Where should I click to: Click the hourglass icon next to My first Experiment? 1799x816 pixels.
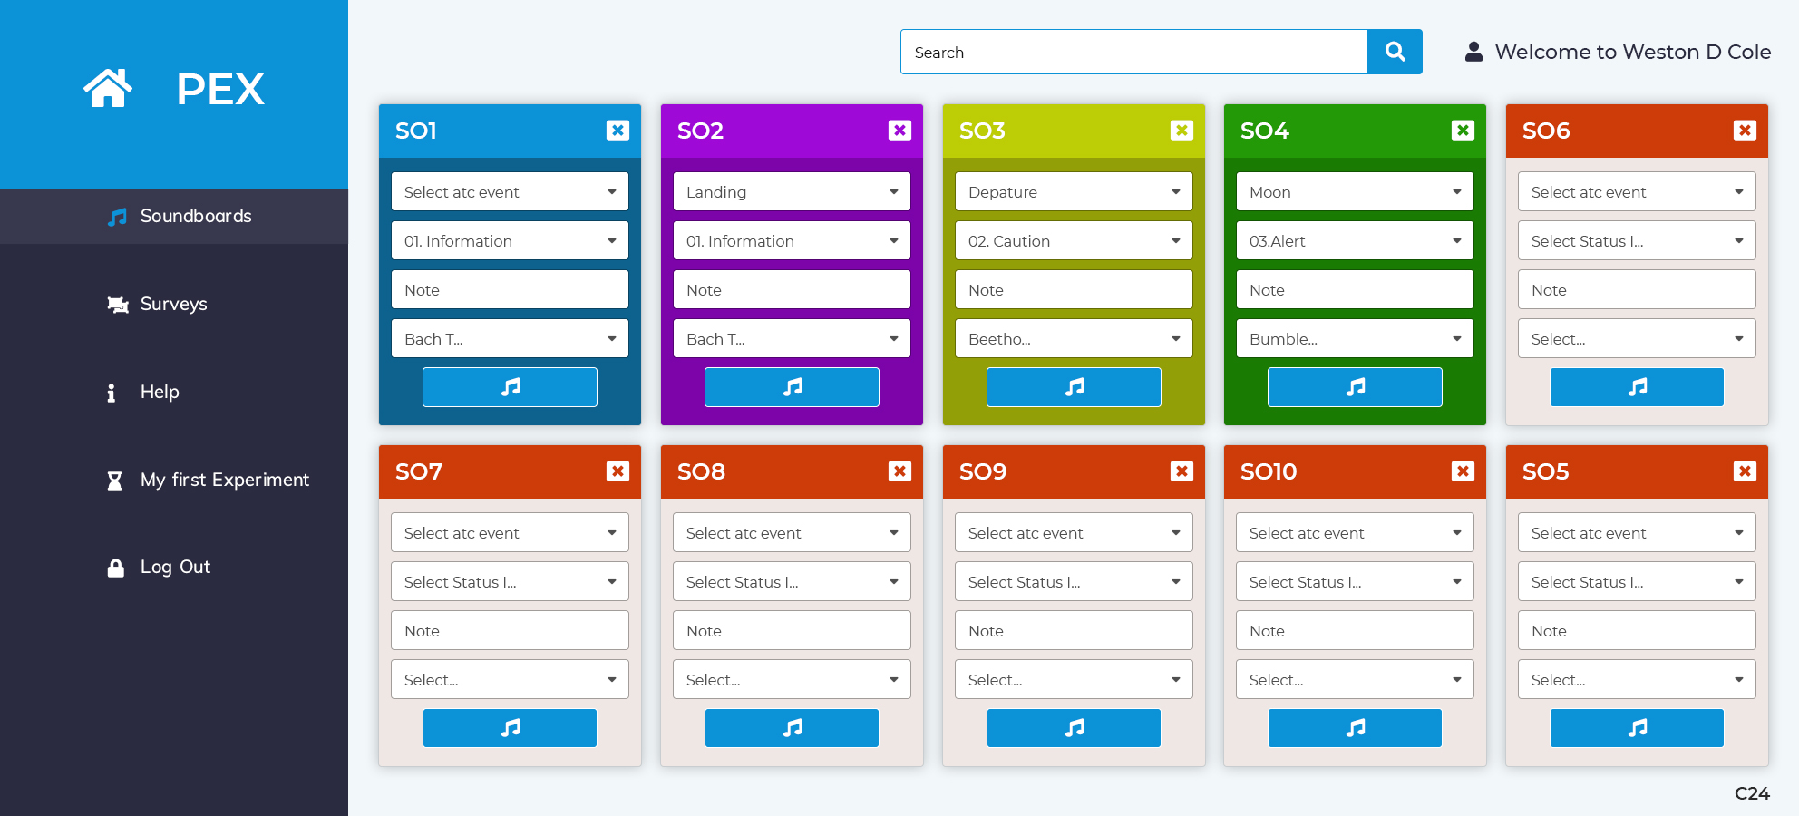[114, 480]
